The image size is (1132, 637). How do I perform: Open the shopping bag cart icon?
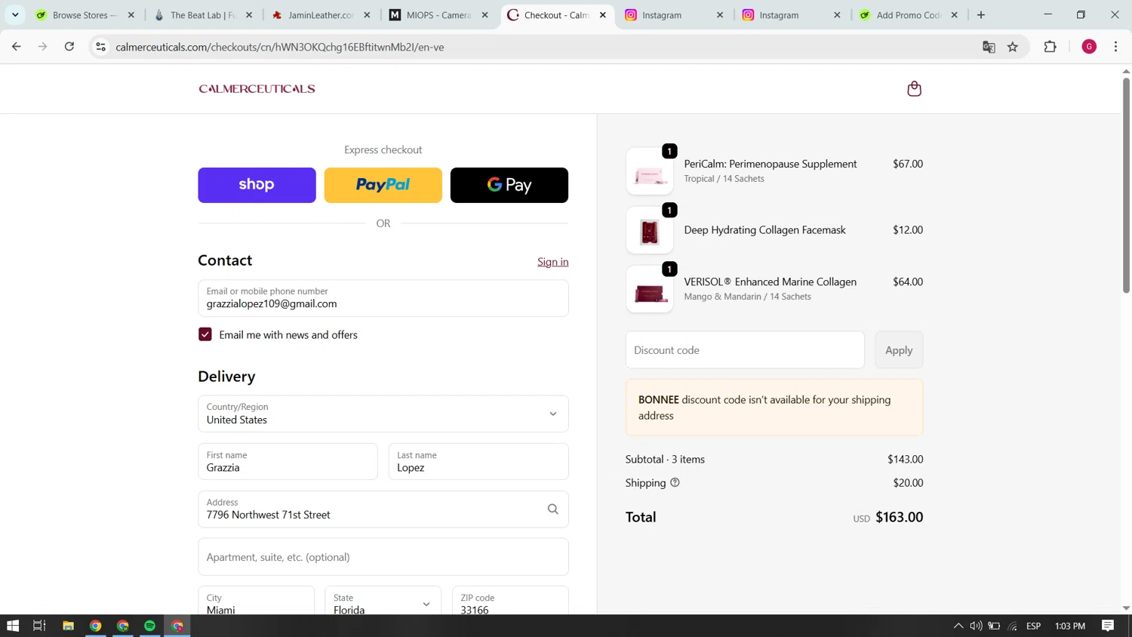coord(914,89)
